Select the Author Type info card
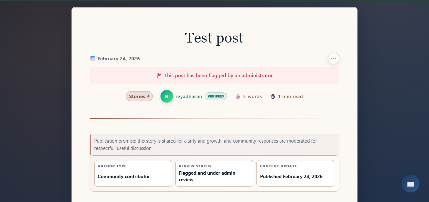The height and width of the screenshot is (202, 429). pos(133,173)
